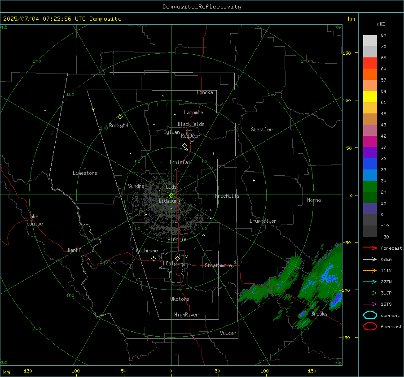Click the Composite_Reflectivity title
The width and height of the screenshot is (404, 377).
click(202, 7)
